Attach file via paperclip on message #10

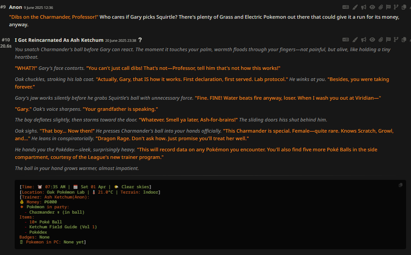click(x=381, y=40)
